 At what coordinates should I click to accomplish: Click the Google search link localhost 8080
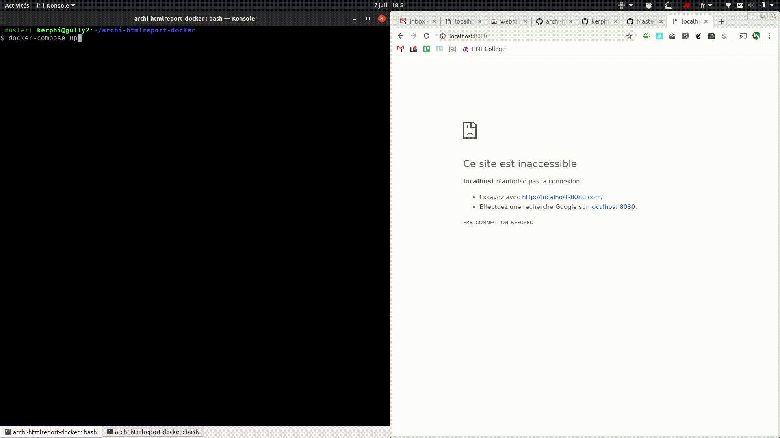pyautogui.click(x=612, y=207)
